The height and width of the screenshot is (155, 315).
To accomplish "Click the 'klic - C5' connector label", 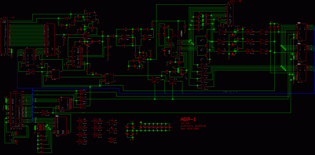I will click(8, 18).
